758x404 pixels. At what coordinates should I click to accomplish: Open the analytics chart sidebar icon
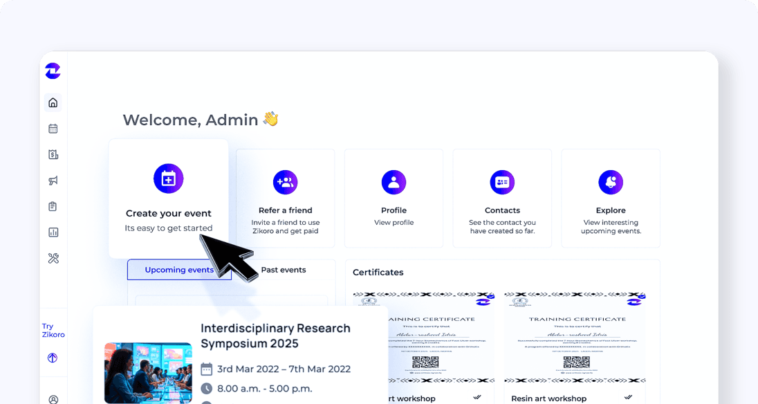pyautogui.click(x=53, y=232)
